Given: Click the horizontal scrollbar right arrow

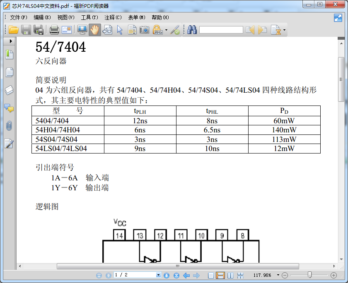Looking at the screenshot, I should tap(334, 266).
